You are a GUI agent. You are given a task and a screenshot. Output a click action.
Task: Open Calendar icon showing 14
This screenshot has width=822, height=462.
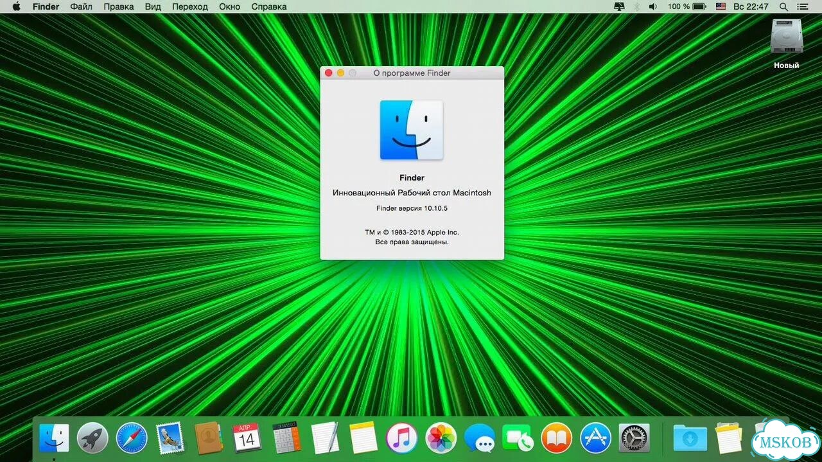coord(247,438)
